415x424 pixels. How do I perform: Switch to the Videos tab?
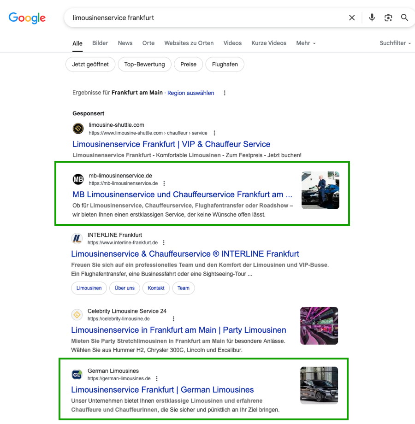(232, 43)
